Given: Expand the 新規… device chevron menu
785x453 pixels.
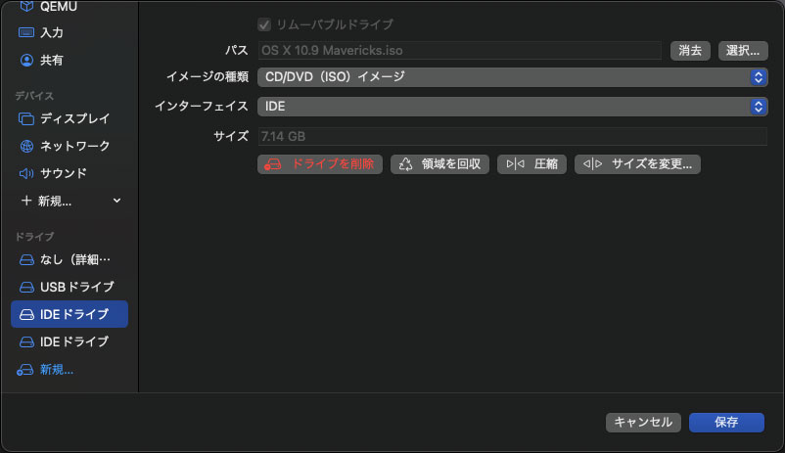Looking at the screenshot, I should coord(116,201).
